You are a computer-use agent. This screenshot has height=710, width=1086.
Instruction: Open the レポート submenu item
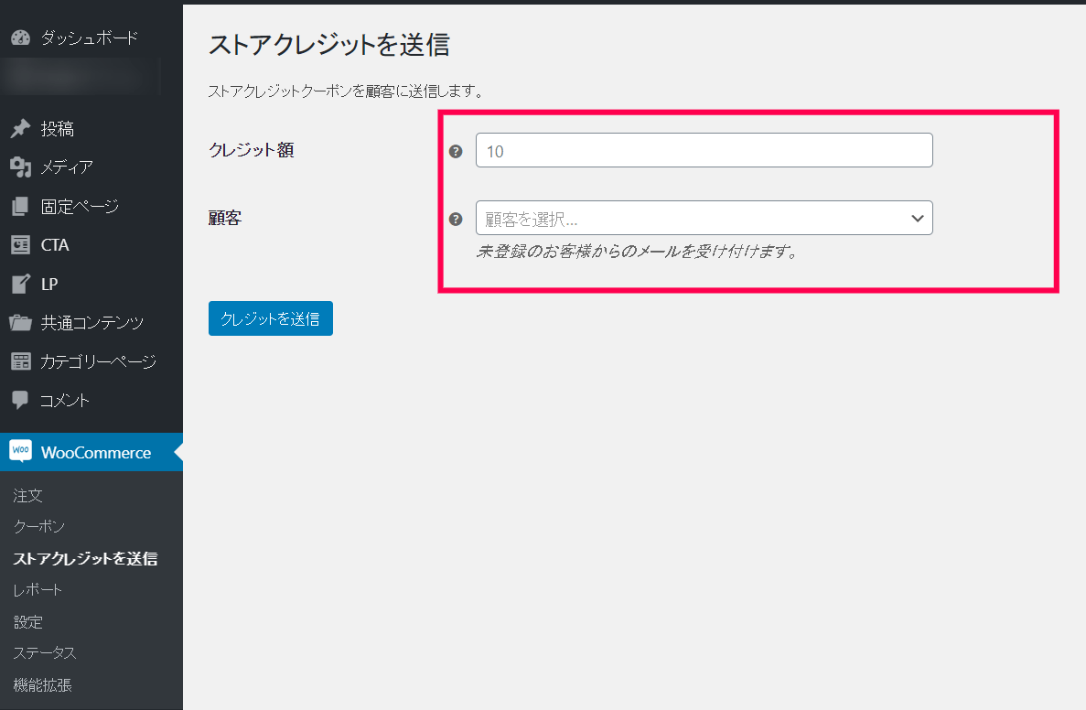(x=38, y=590)
